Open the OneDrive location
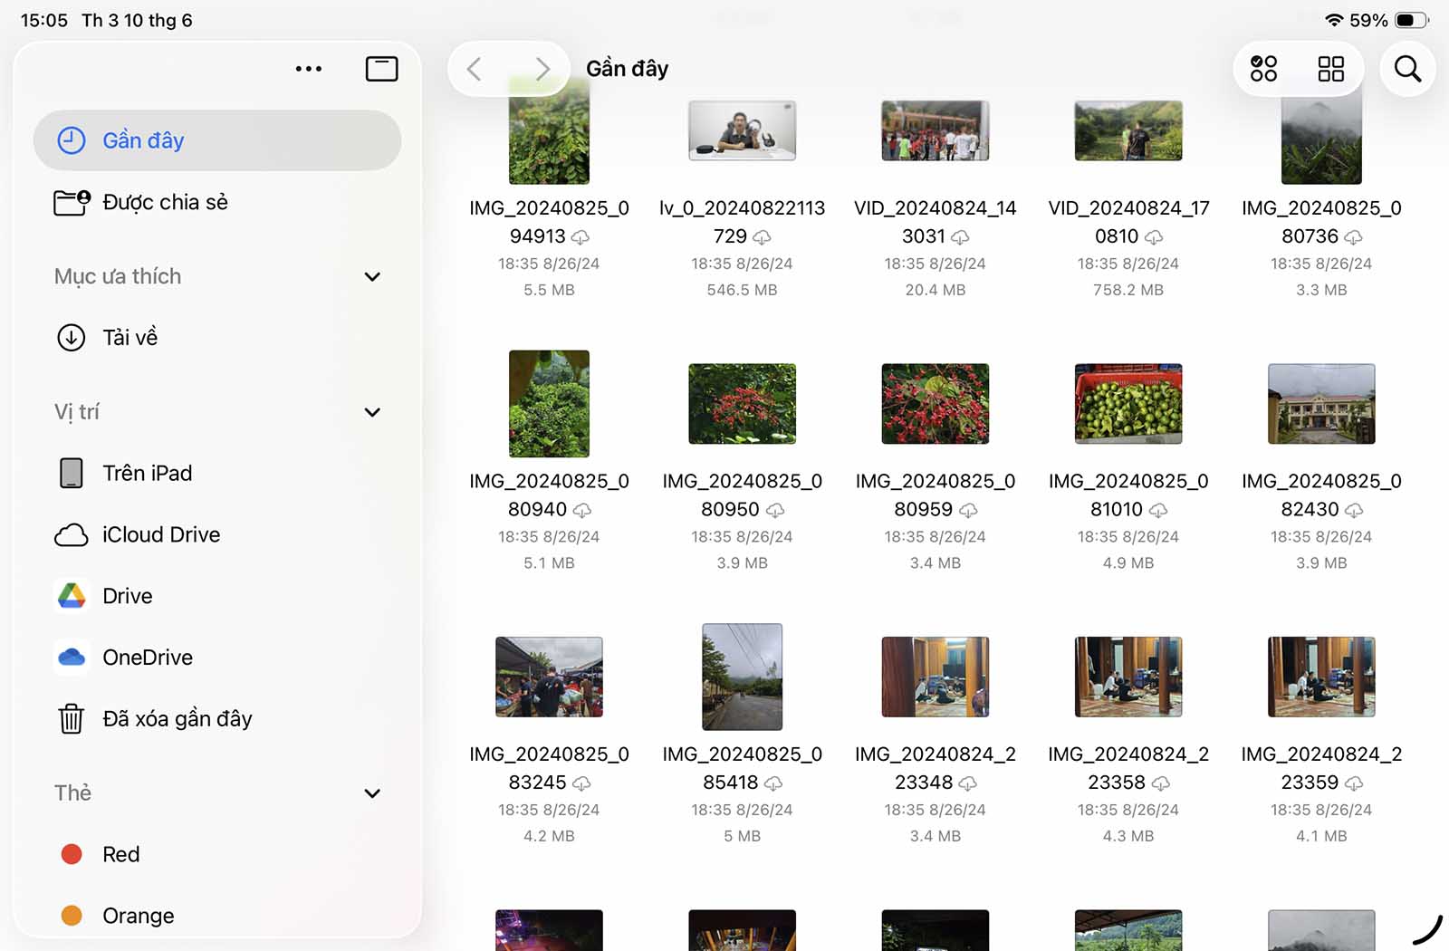The image size is (1449, 951). tap(147, 658)
